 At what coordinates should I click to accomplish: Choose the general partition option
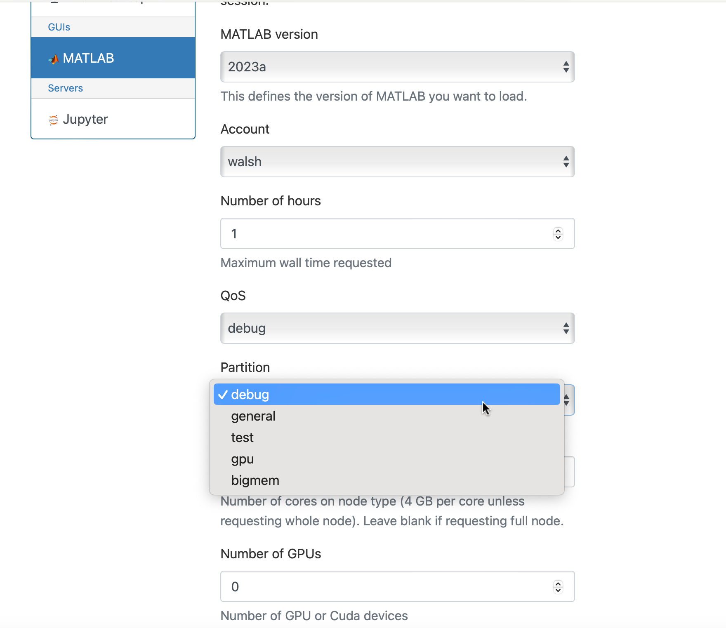coord(387,416)
